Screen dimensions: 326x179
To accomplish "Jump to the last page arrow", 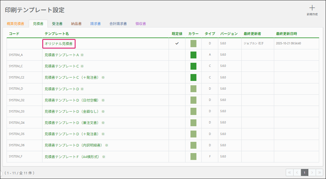I will [x=319, y=172].
